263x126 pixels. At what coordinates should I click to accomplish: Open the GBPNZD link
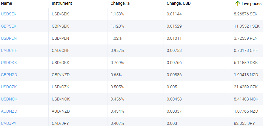click(x=9, y=75)
